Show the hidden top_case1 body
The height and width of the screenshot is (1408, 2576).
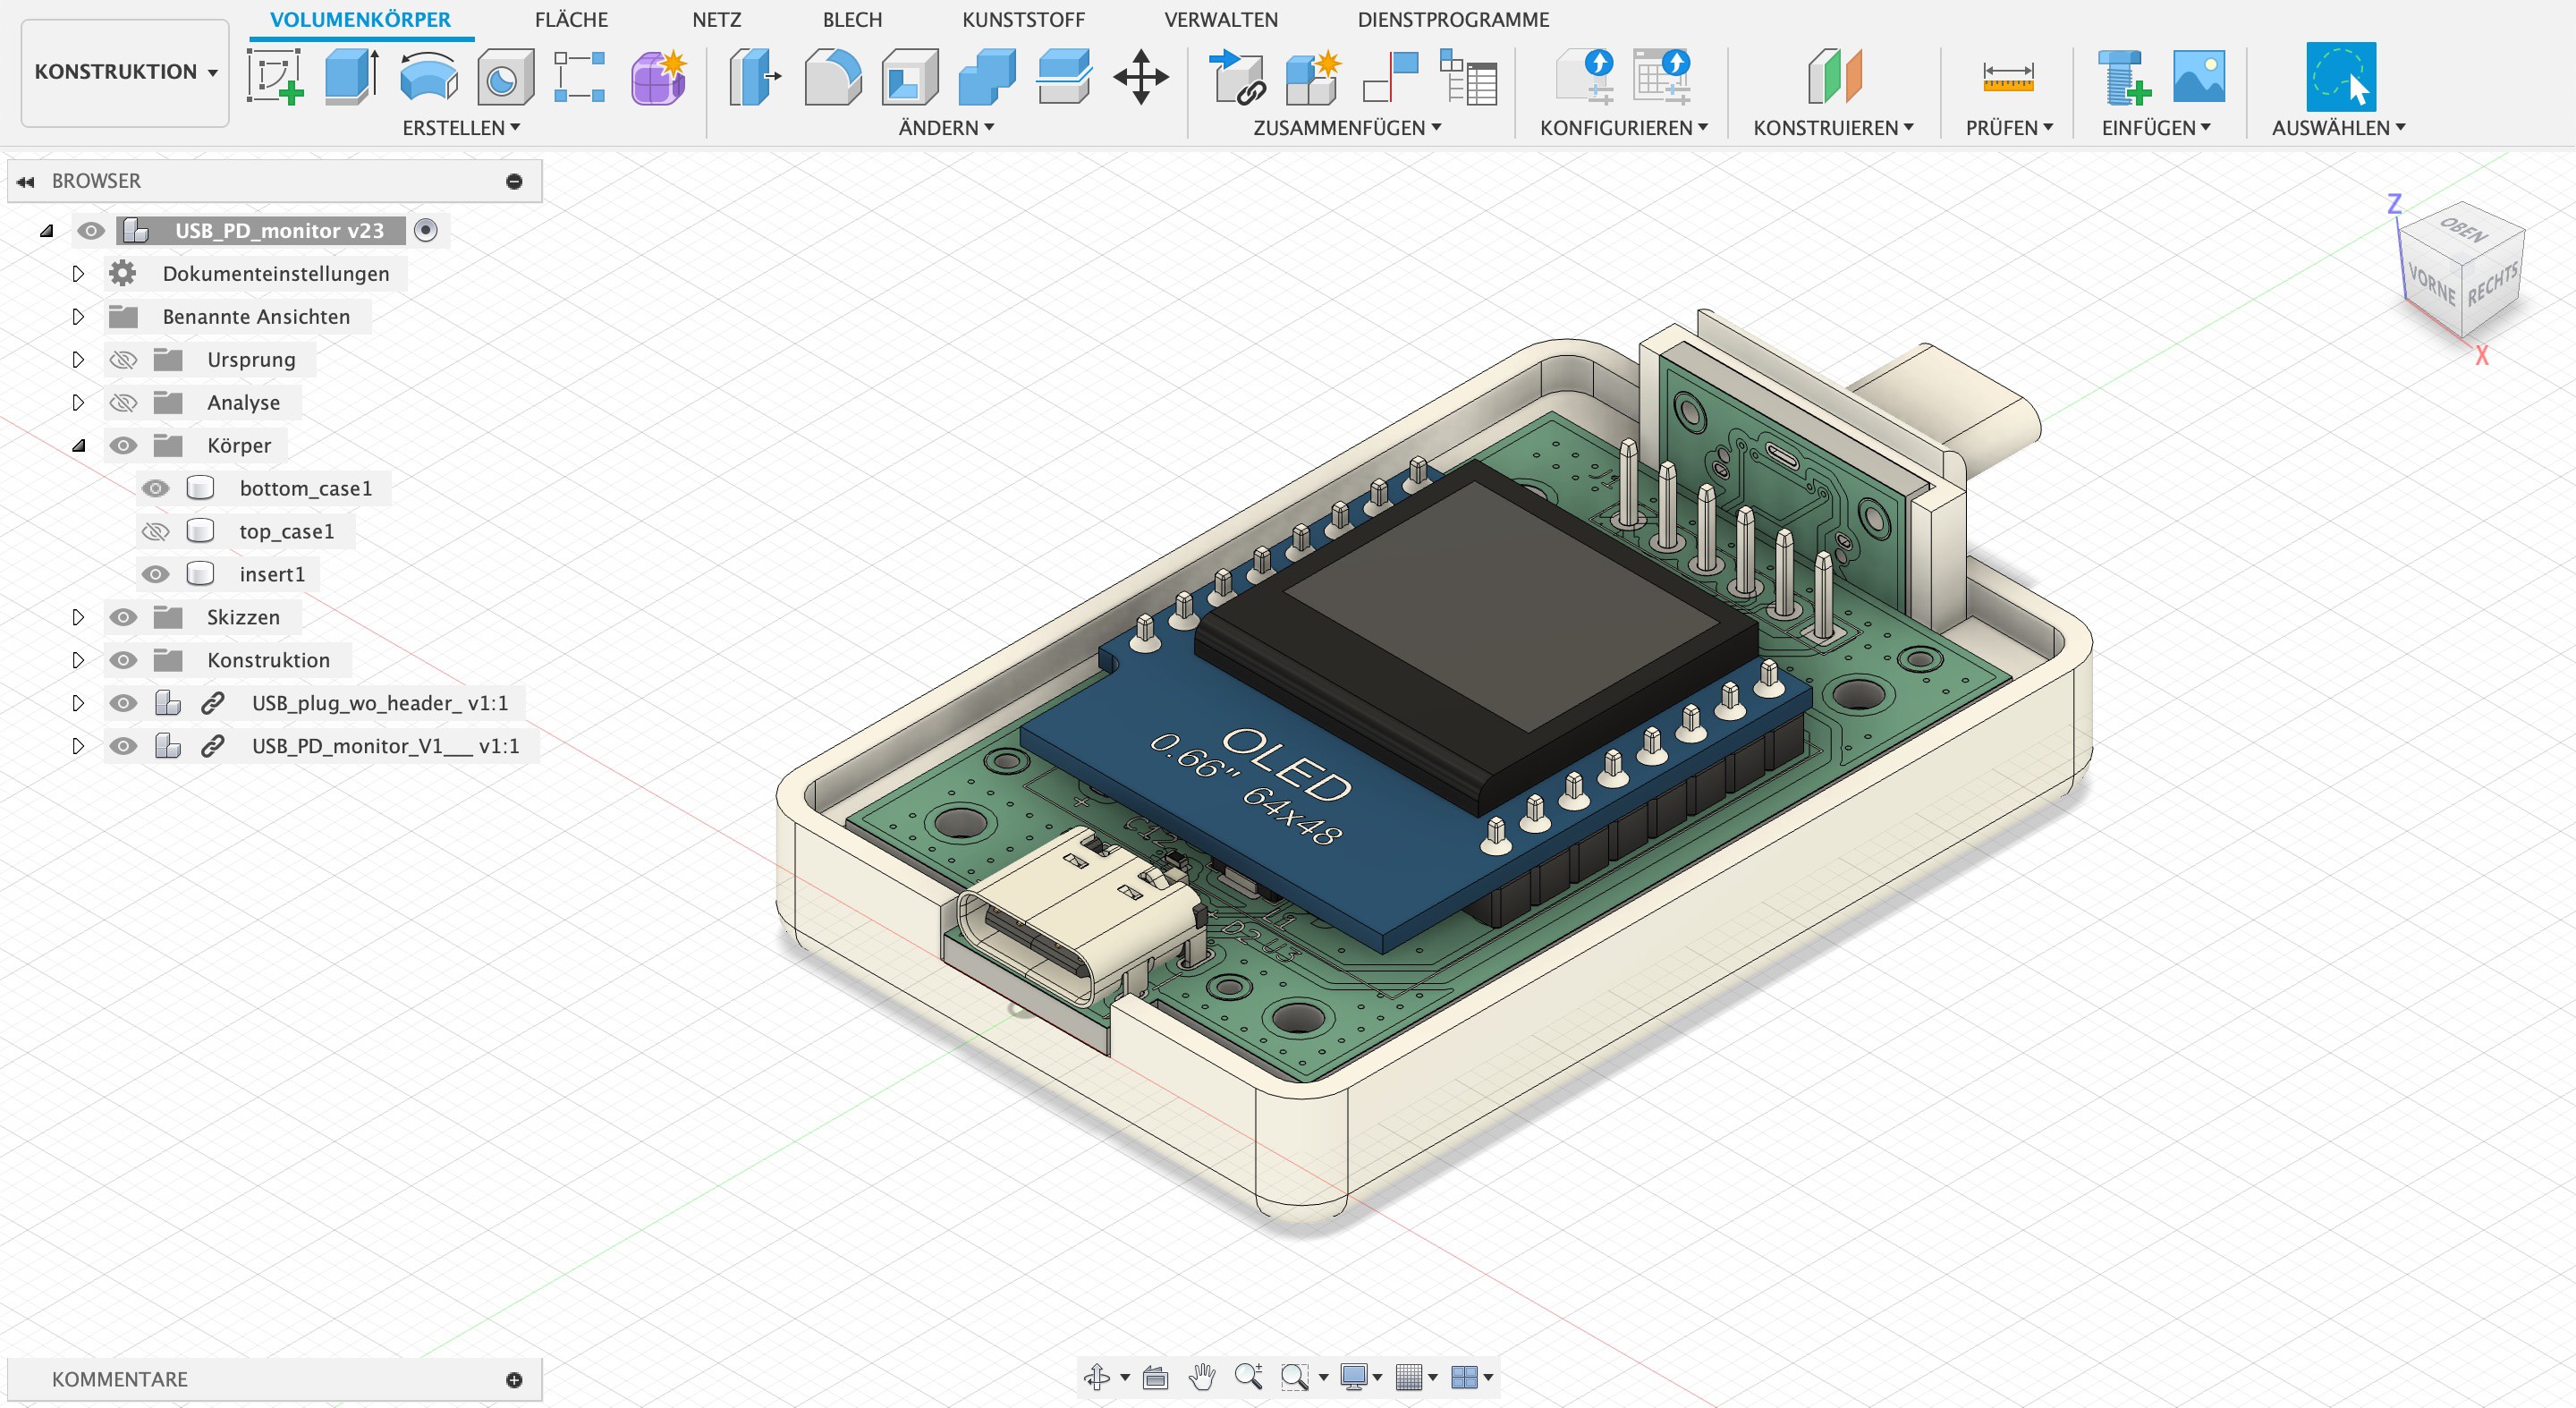click(x=155, y=531)
